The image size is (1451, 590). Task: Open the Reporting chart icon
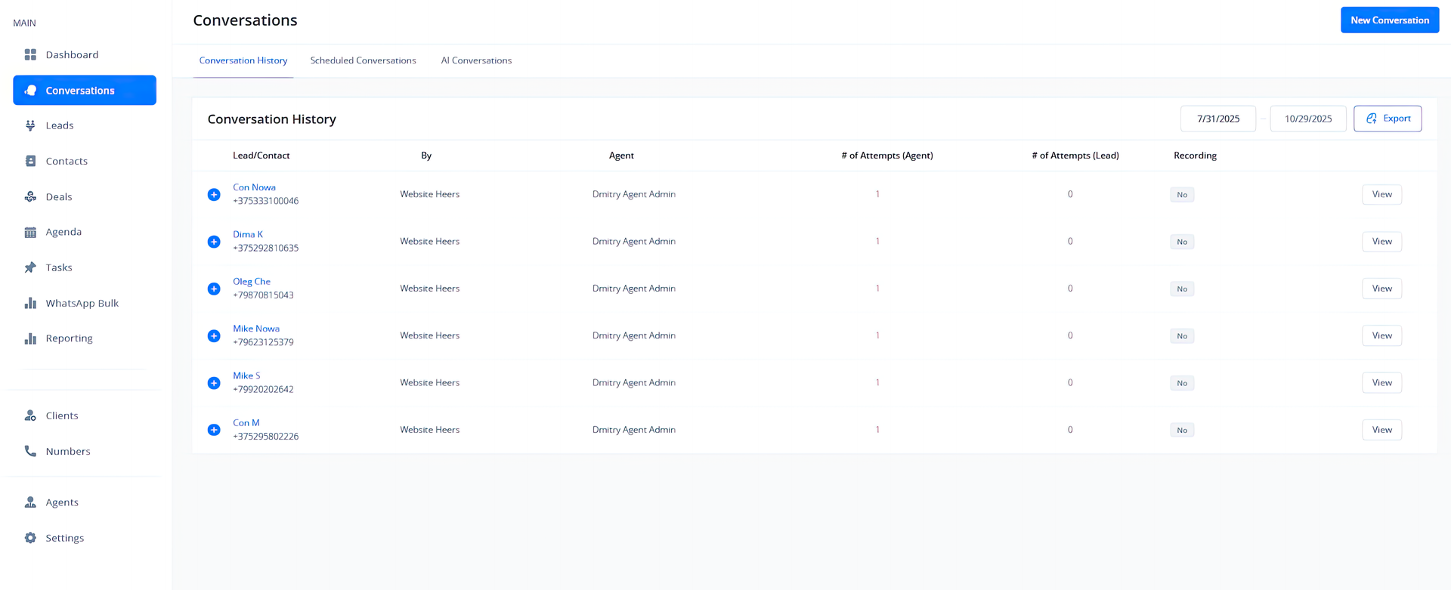pyautogui.click(x=30, y=338)
